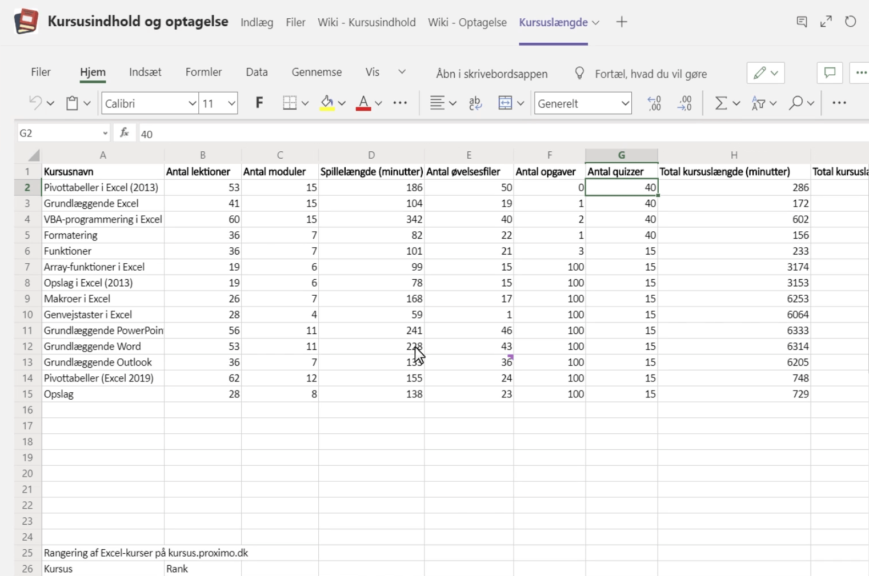Expand the tab to full screen
869x576 pixels.
coord(826,22)
